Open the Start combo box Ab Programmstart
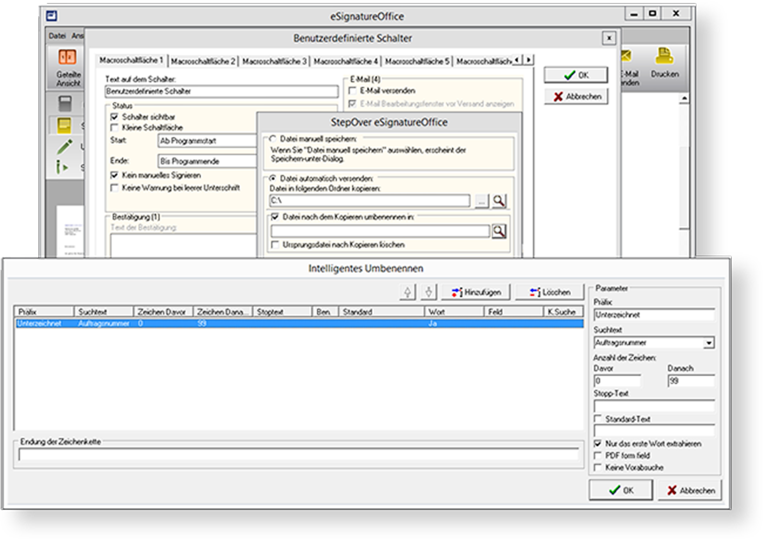The height and width of the screenshot is (539, 763). [208, 141]
